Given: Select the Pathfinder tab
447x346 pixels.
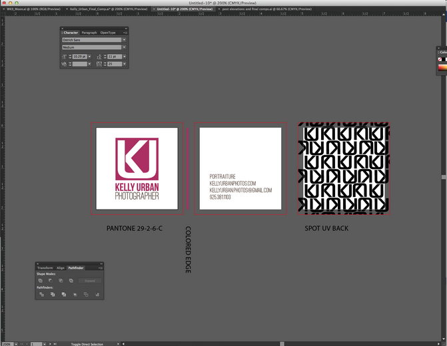Looking at the screenshot, I should pos(76,268).
